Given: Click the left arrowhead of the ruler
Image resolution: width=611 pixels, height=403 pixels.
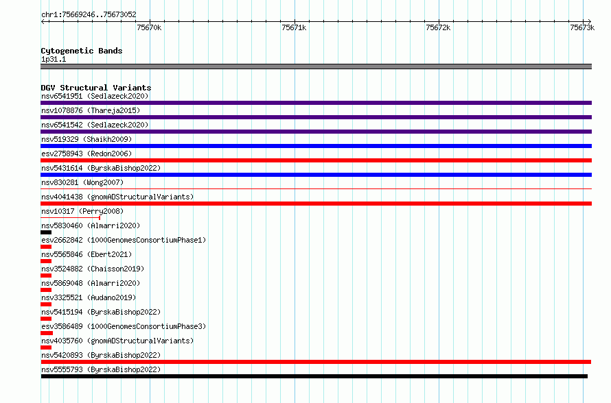Looking at the screenshot, I should pos(43,21).
